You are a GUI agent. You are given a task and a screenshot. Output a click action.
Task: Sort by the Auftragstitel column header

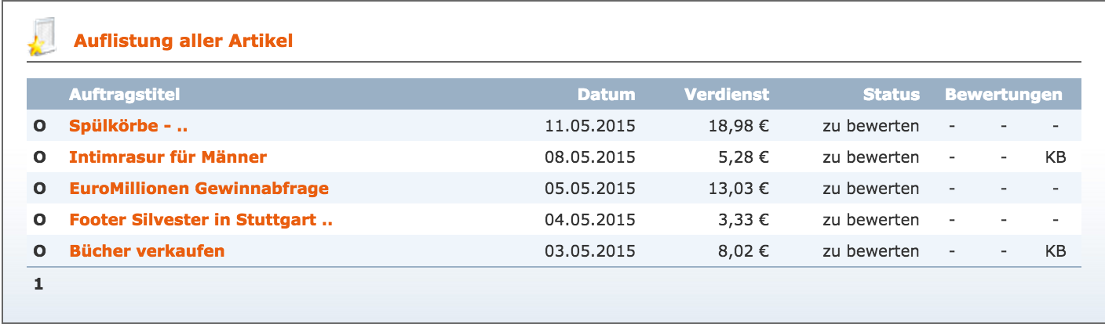point(125,95)
